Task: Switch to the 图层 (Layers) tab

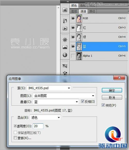Action: tap(74, 11)
